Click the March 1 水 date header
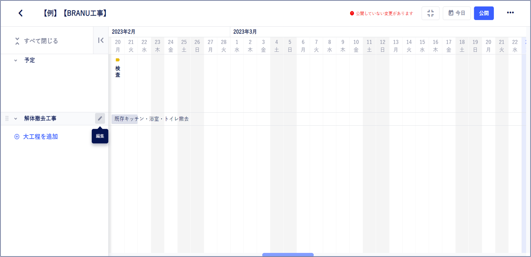Image resolution: width=531 pixels, height=257 pixels. [237, 46]
